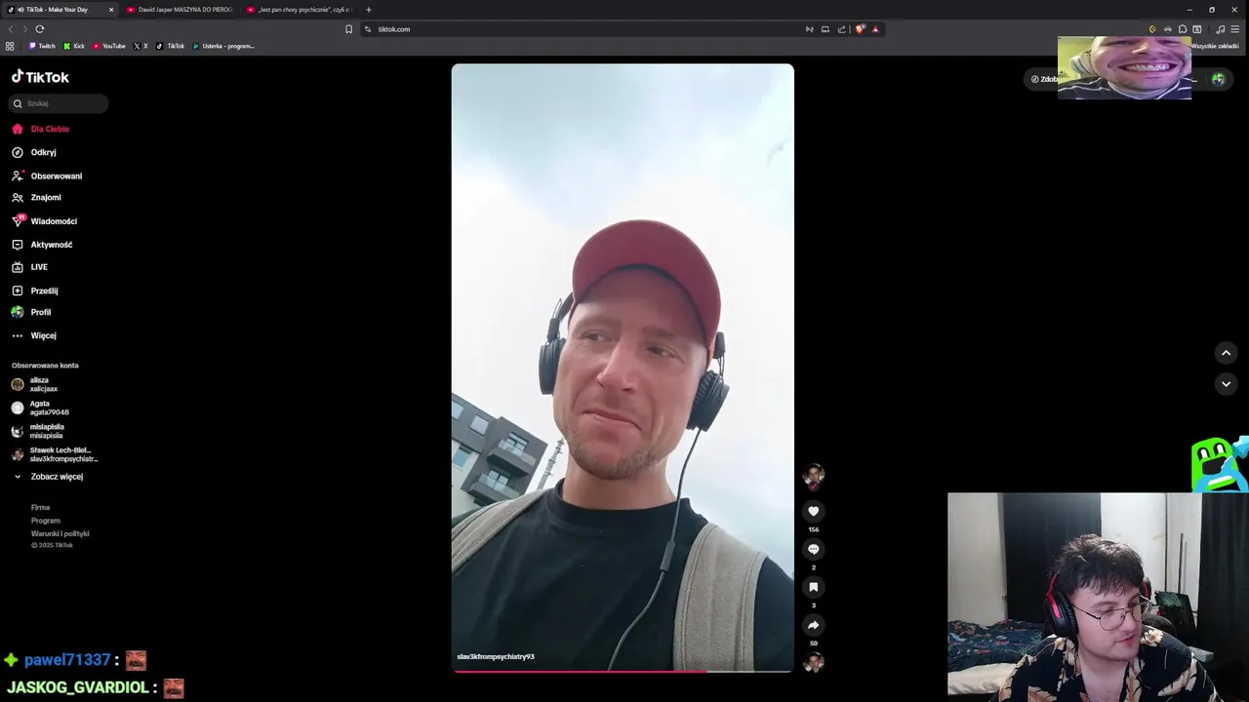Open followed account misiapisiia
Screen dimensions: 1249x702
38,431
